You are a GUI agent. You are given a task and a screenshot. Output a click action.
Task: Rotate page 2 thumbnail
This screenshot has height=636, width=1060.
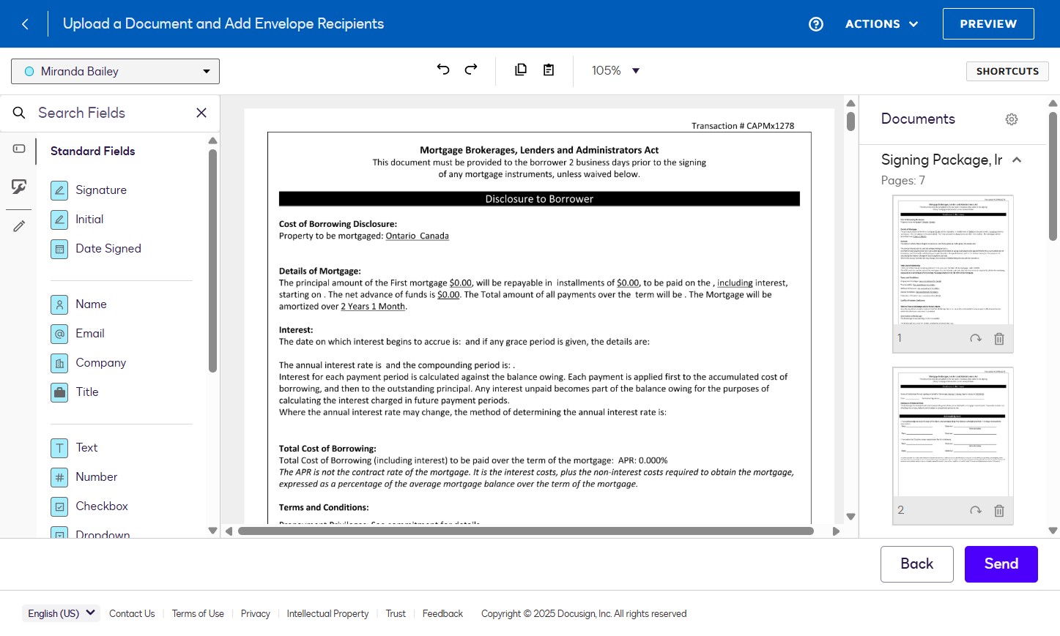pos(976,511)
